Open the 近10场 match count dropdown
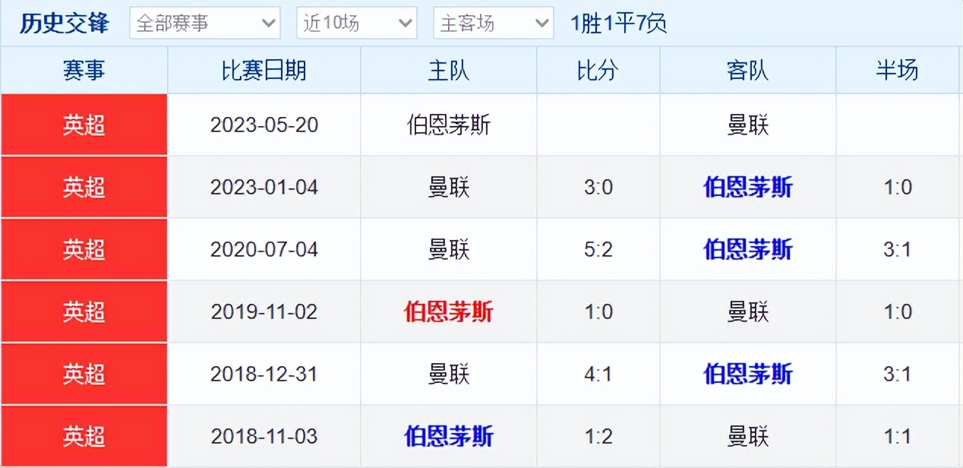This screenshot has width=963, height=468. 356,23
